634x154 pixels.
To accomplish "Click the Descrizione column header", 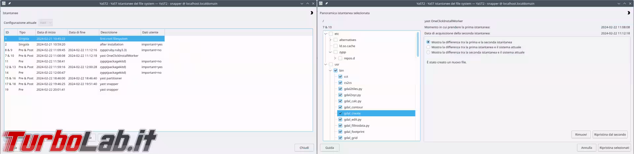I will (x=120, y=32).
